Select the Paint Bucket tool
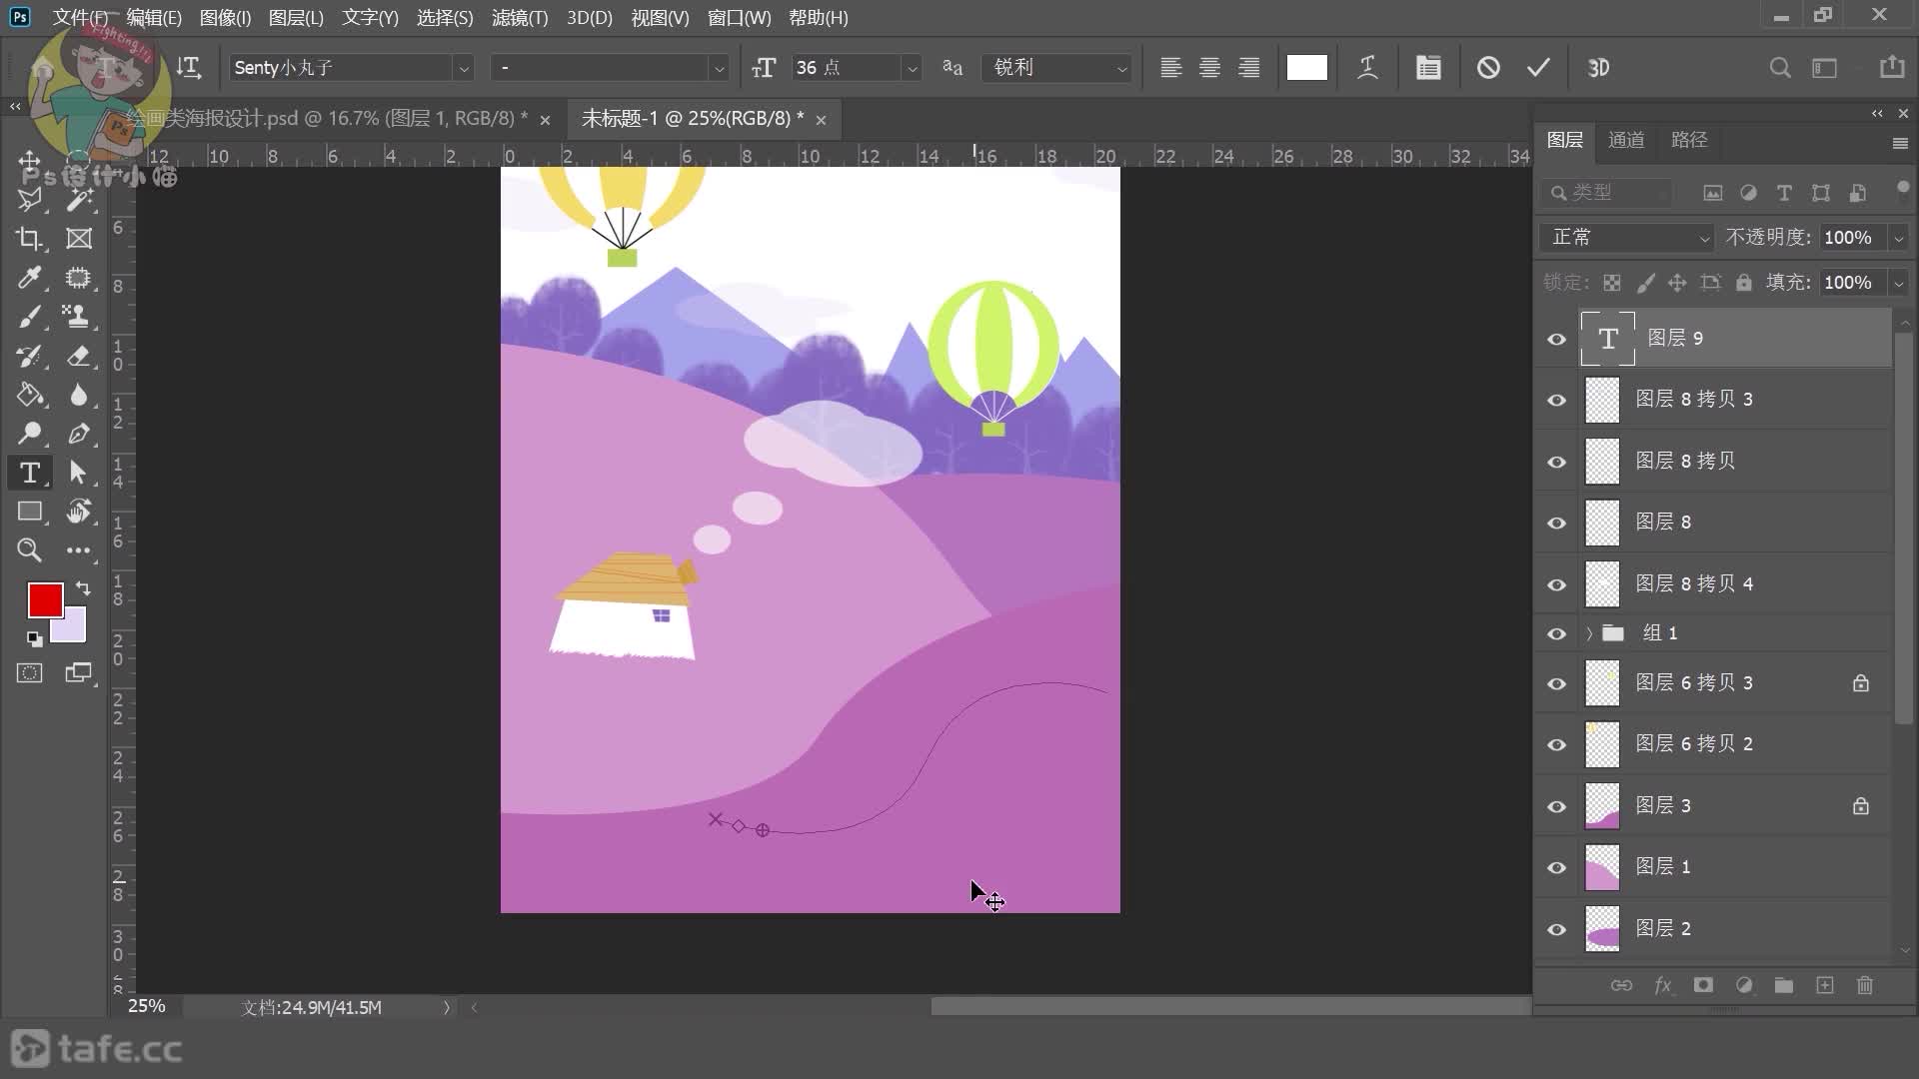The width and height of the screenshot is (1919, 1079). [29, 395]
